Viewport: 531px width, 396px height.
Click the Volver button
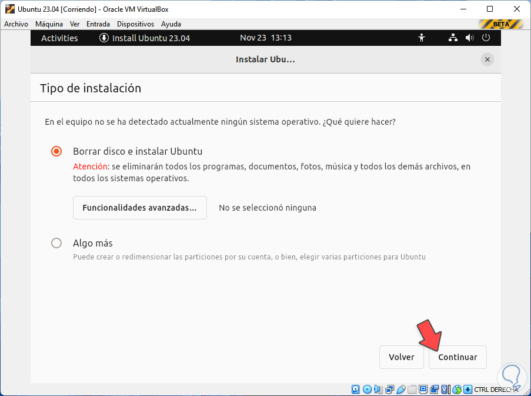pyautogui.click(x=401, y=357)
